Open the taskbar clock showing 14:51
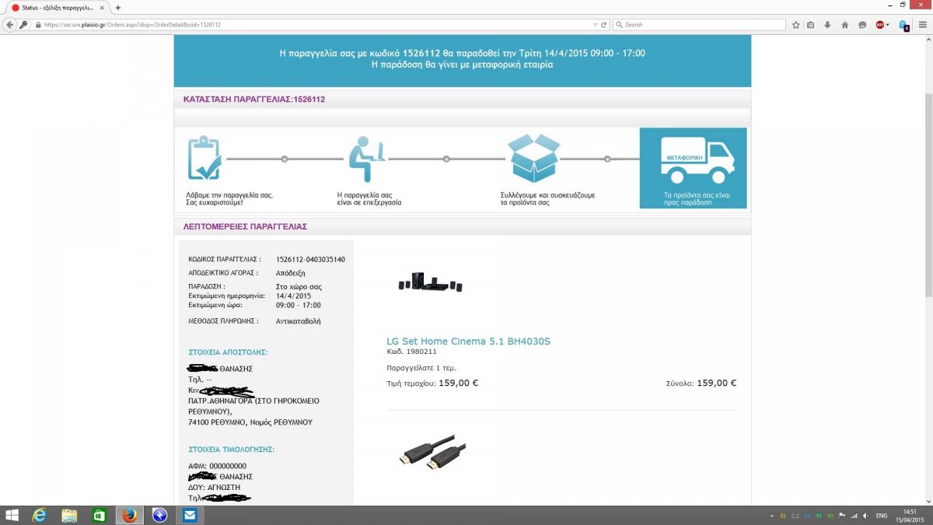933x525 pixels. click(x=910, y=516)
